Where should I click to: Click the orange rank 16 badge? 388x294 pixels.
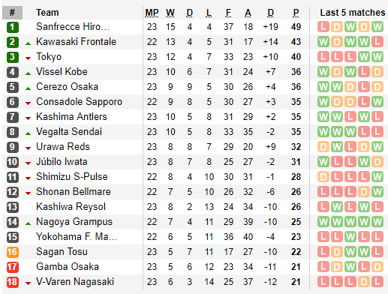(x=12, y=252)
